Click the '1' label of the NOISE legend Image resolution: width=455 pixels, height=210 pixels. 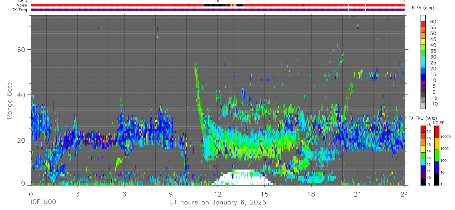442,184
